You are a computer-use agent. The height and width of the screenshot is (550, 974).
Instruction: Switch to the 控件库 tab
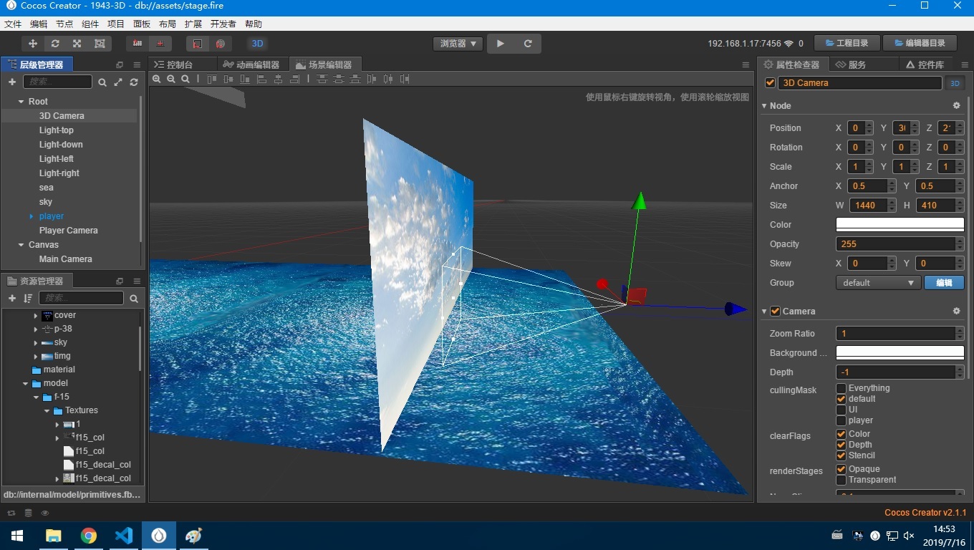pos(925,64)
